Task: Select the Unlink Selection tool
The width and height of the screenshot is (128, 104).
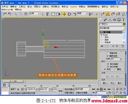Action: point(21,14)
